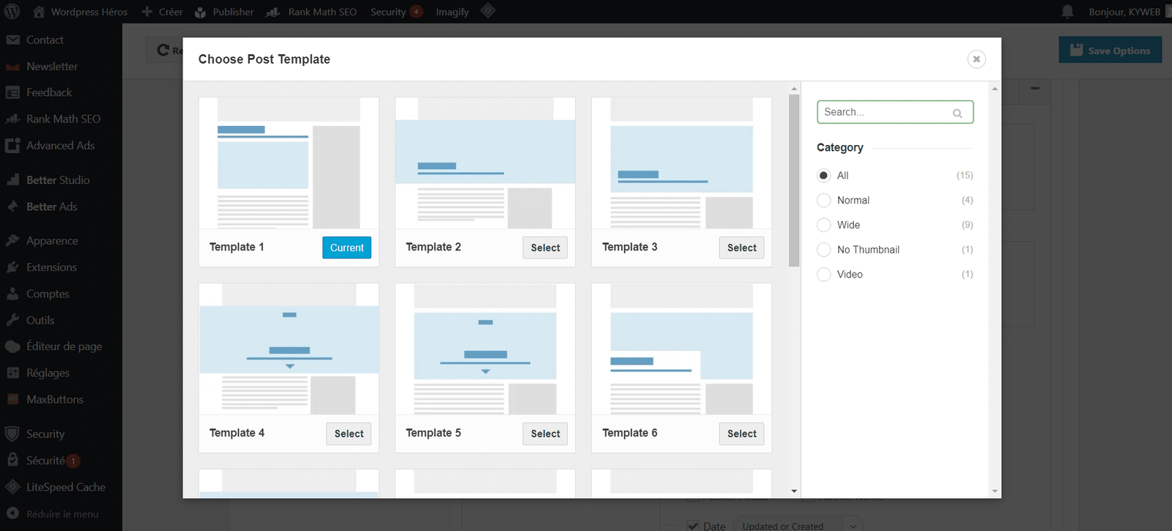Click the notification bell icon
Screen dimensions: 1172x531
(x=1067, y=12)
